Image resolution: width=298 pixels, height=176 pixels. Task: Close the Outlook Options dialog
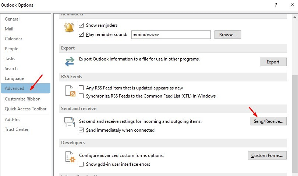pos(292,5)
